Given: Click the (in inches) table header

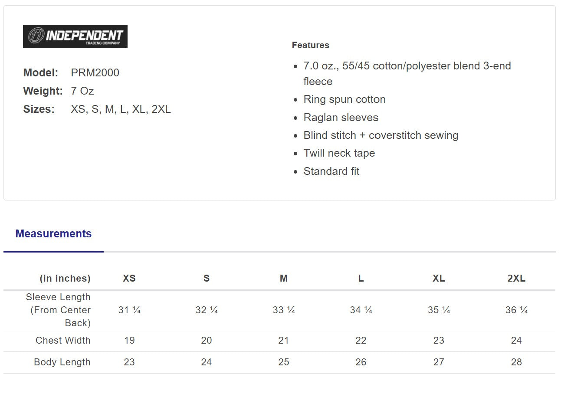Looking at the screenshot, I should point(65,279).
